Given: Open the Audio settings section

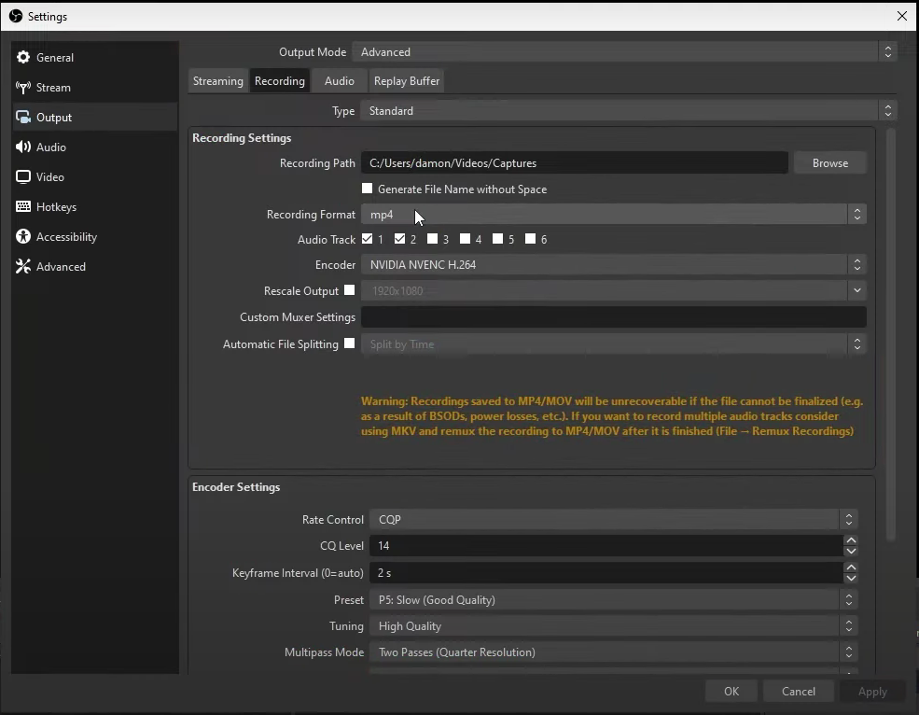Looking at the screenshot, I should click(50, 147).
